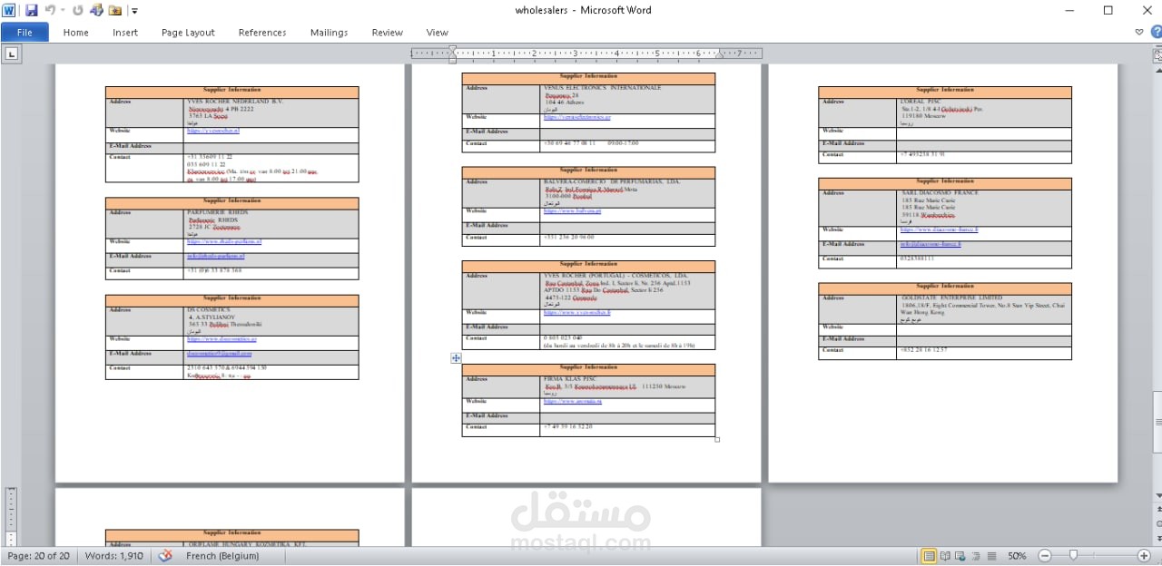Click Parfumerie Rheds e-mail address link
This screenshot has height=566, width=1162.
click(x=216, y=256)
